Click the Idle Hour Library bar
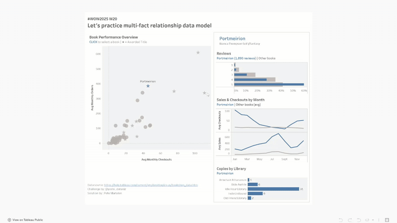 coord(273,189)
